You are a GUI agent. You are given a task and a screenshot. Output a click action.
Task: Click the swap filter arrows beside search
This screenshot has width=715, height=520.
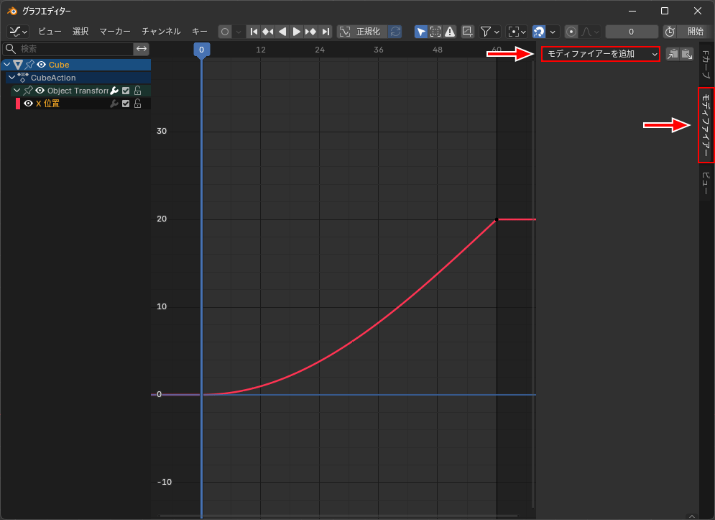142,49
